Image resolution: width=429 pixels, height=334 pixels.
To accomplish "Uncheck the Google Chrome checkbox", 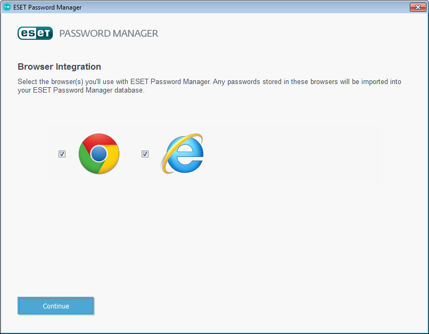I will coord(62,154).
